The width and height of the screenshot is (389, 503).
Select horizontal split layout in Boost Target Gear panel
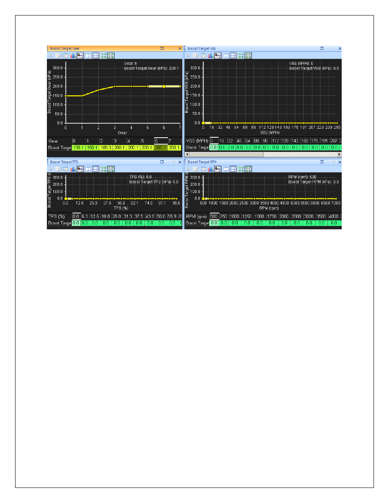(x=95, y=55)
